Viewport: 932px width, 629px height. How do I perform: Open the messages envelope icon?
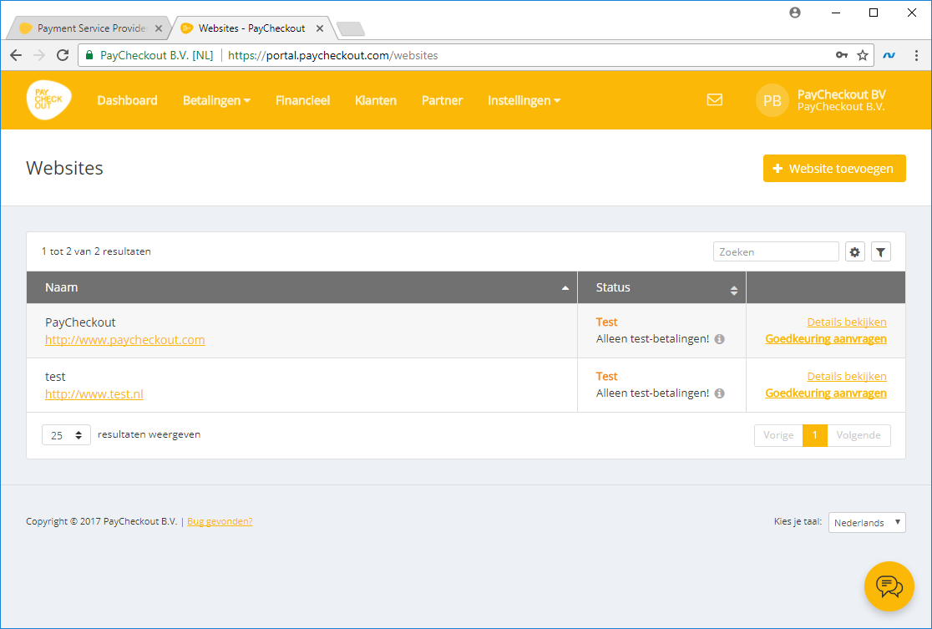(x=715, y=100)
